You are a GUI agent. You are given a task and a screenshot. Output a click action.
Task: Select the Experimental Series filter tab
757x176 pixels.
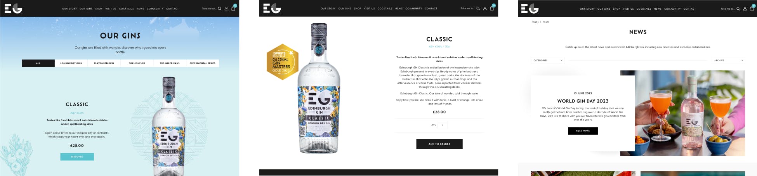click(203, 63)
